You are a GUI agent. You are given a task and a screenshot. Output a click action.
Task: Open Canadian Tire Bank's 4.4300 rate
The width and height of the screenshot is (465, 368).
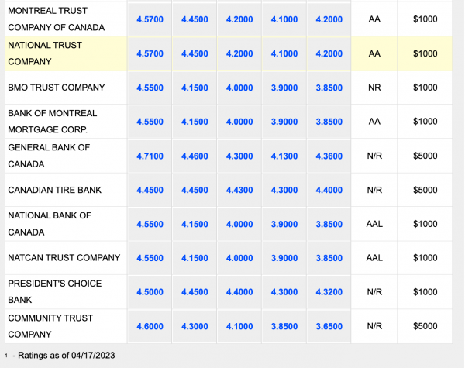(239, 190)
